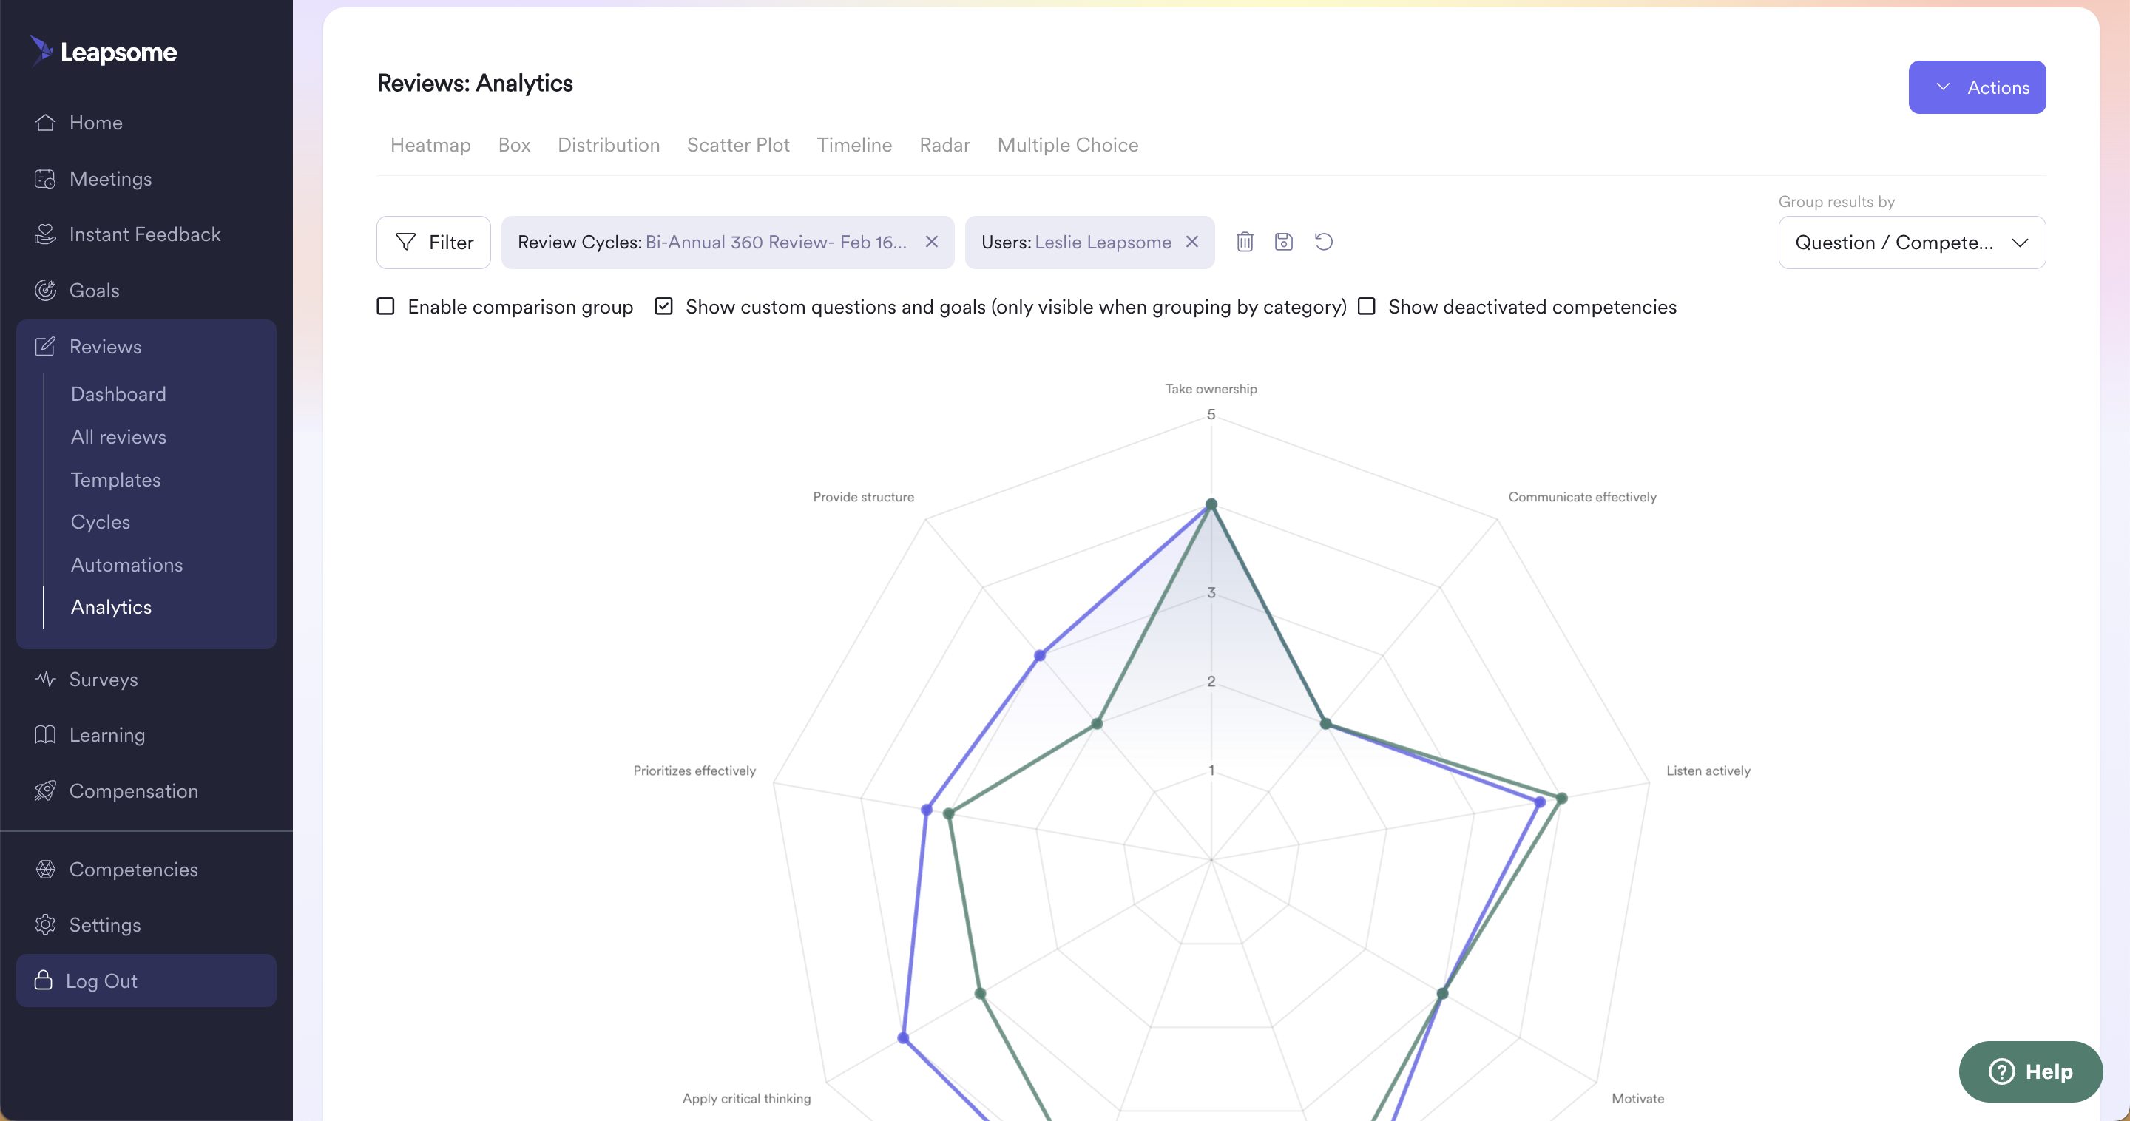
Task: Switch to the Distribution tab
Action: 609,145
